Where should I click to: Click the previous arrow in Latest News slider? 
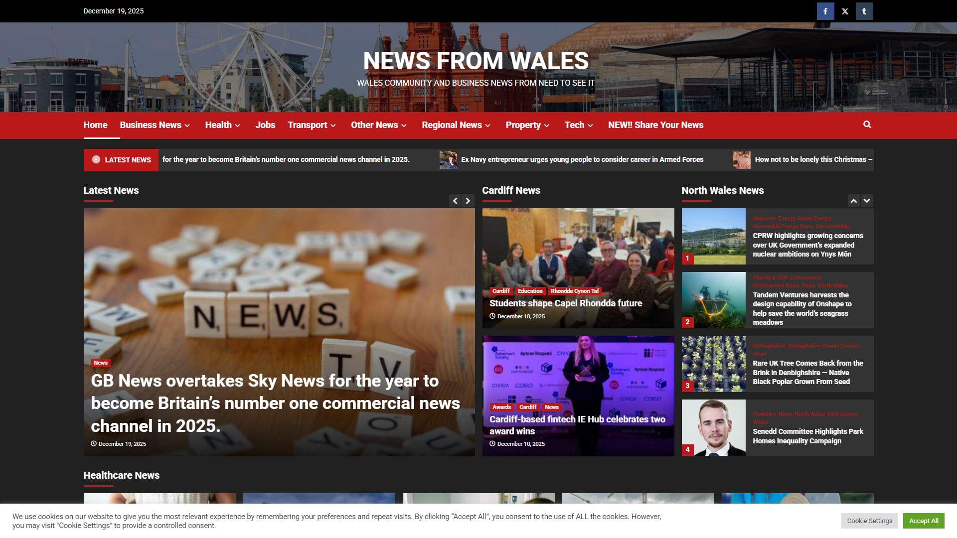coord(455,201)
